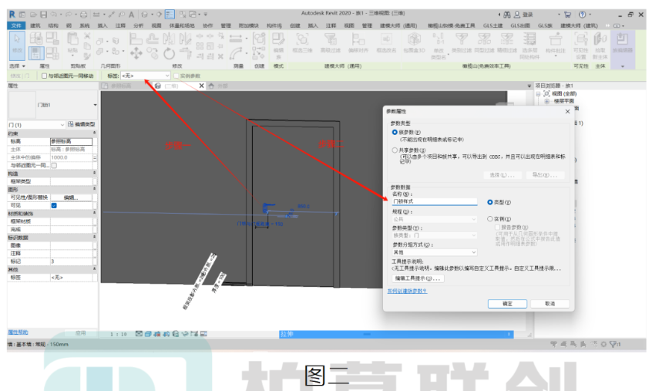Open the 参数类型 dropdown
This screenshot has width=652, height=391.
435,235
